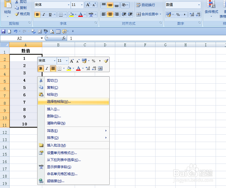This screenshot has width=226, height=188.
Task: Click Print Preview in Quick Access Toolbar
Action: (x=52, y=31)
